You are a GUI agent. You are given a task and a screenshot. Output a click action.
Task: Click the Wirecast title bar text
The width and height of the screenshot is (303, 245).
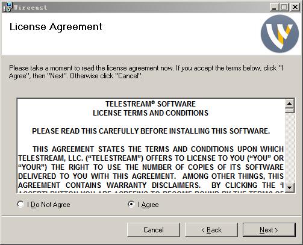[x=30, y=7]
